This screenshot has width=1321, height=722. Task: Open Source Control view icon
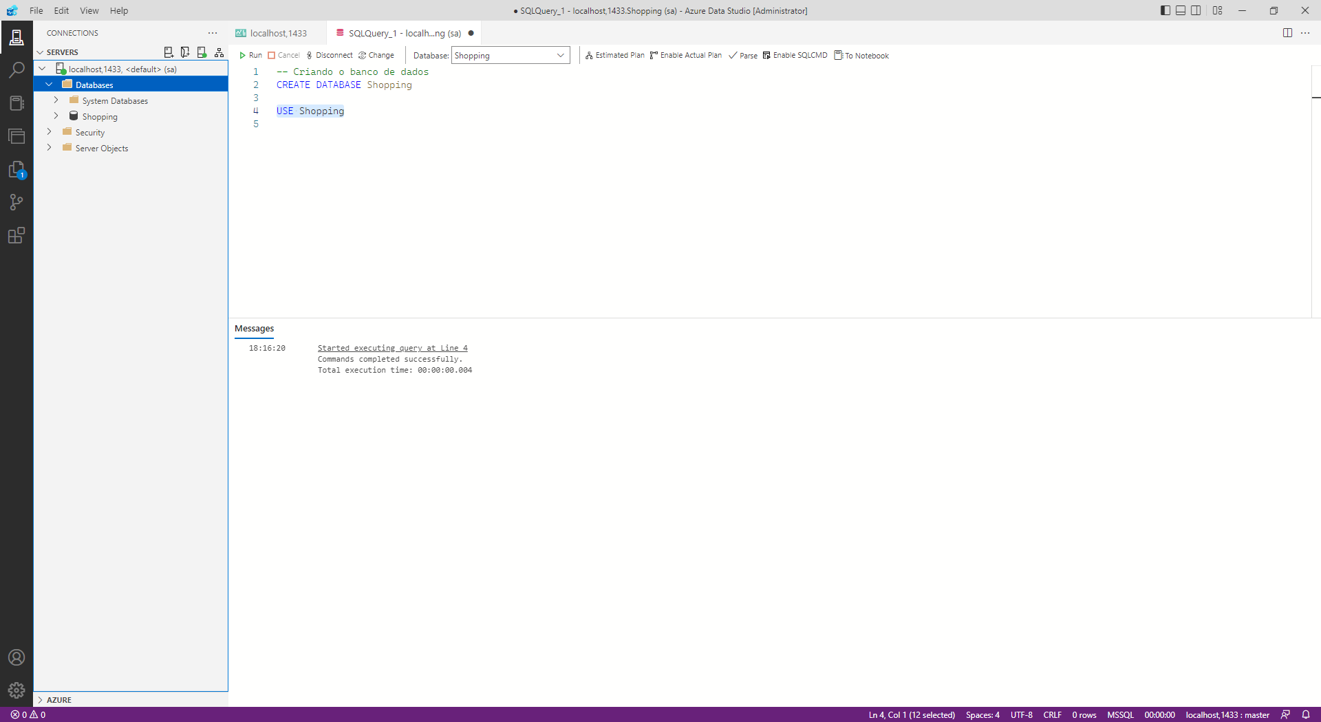17,202
